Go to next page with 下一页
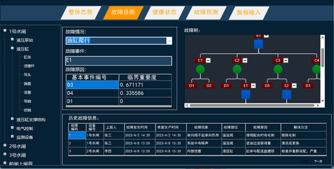334x169 pixels. click(x=318, y=162)
